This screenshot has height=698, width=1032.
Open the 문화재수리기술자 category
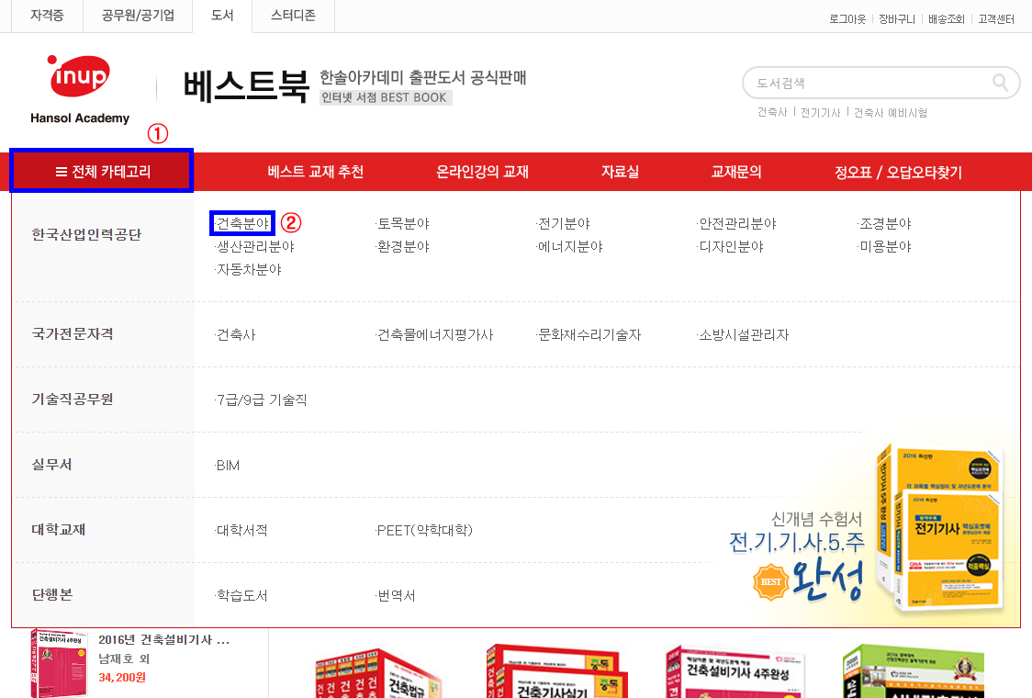[x=589, y=335]
